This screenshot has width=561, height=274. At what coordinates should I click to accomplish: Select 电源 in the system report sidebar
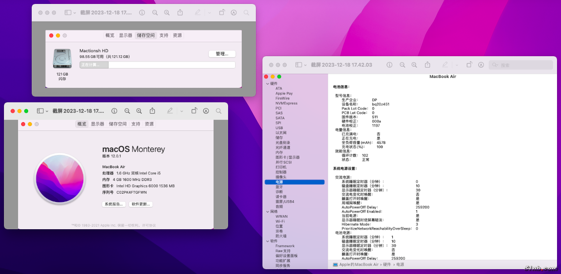point(295,182)
